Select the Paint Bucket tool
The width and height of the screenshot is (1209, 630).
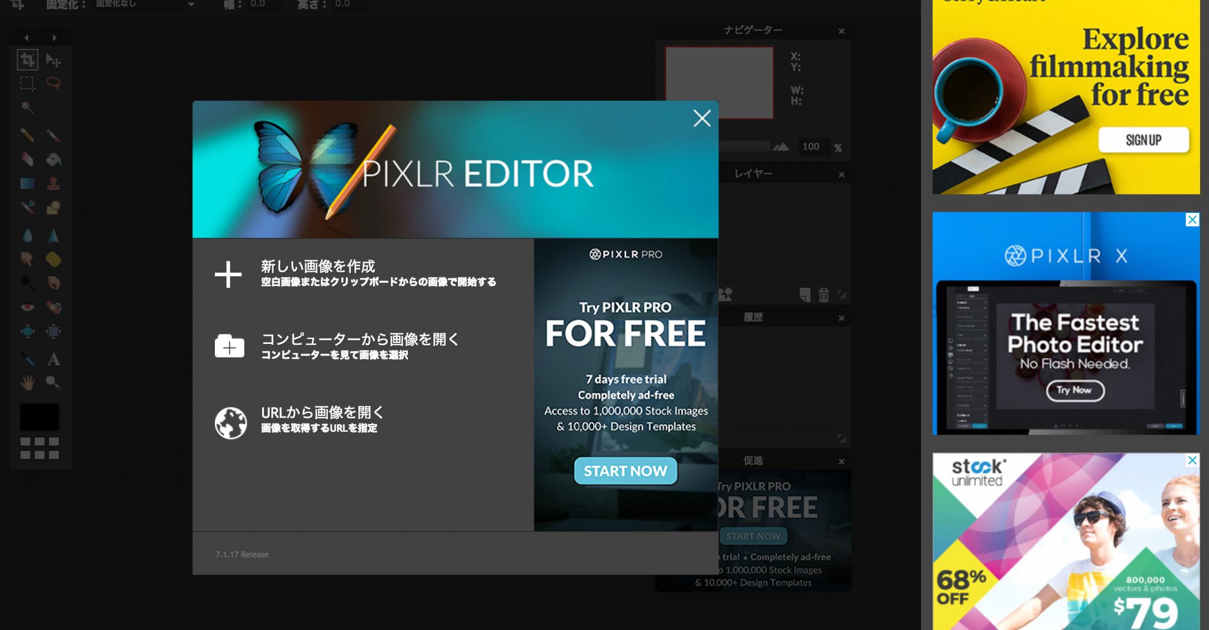point(53,159)
